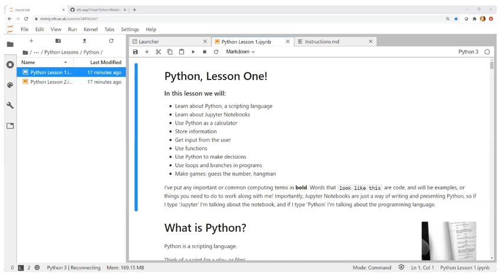Restart the kernel from notebook toolbar
This screenshot has width=501, height=277.
pyautogui.click(x=216, y=52)
